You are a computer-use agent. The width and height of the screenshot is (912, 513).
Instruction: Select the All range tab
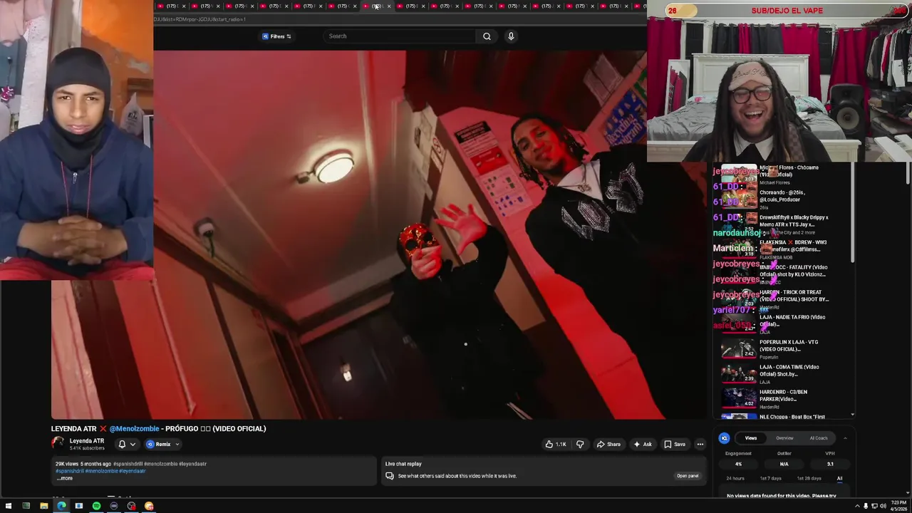(839, 478)
